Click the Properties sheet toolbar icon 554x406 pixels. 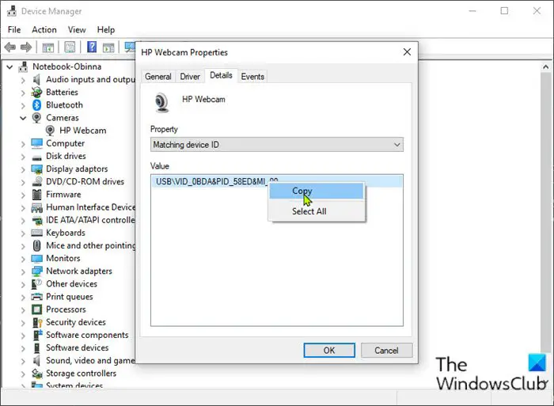click(x=70, y=47)
